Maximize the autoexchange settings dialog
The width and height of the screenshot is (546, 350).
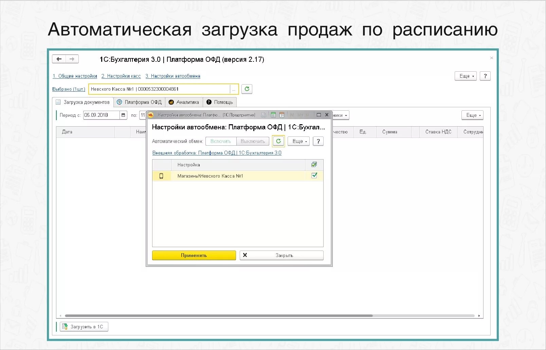(319, 115)
